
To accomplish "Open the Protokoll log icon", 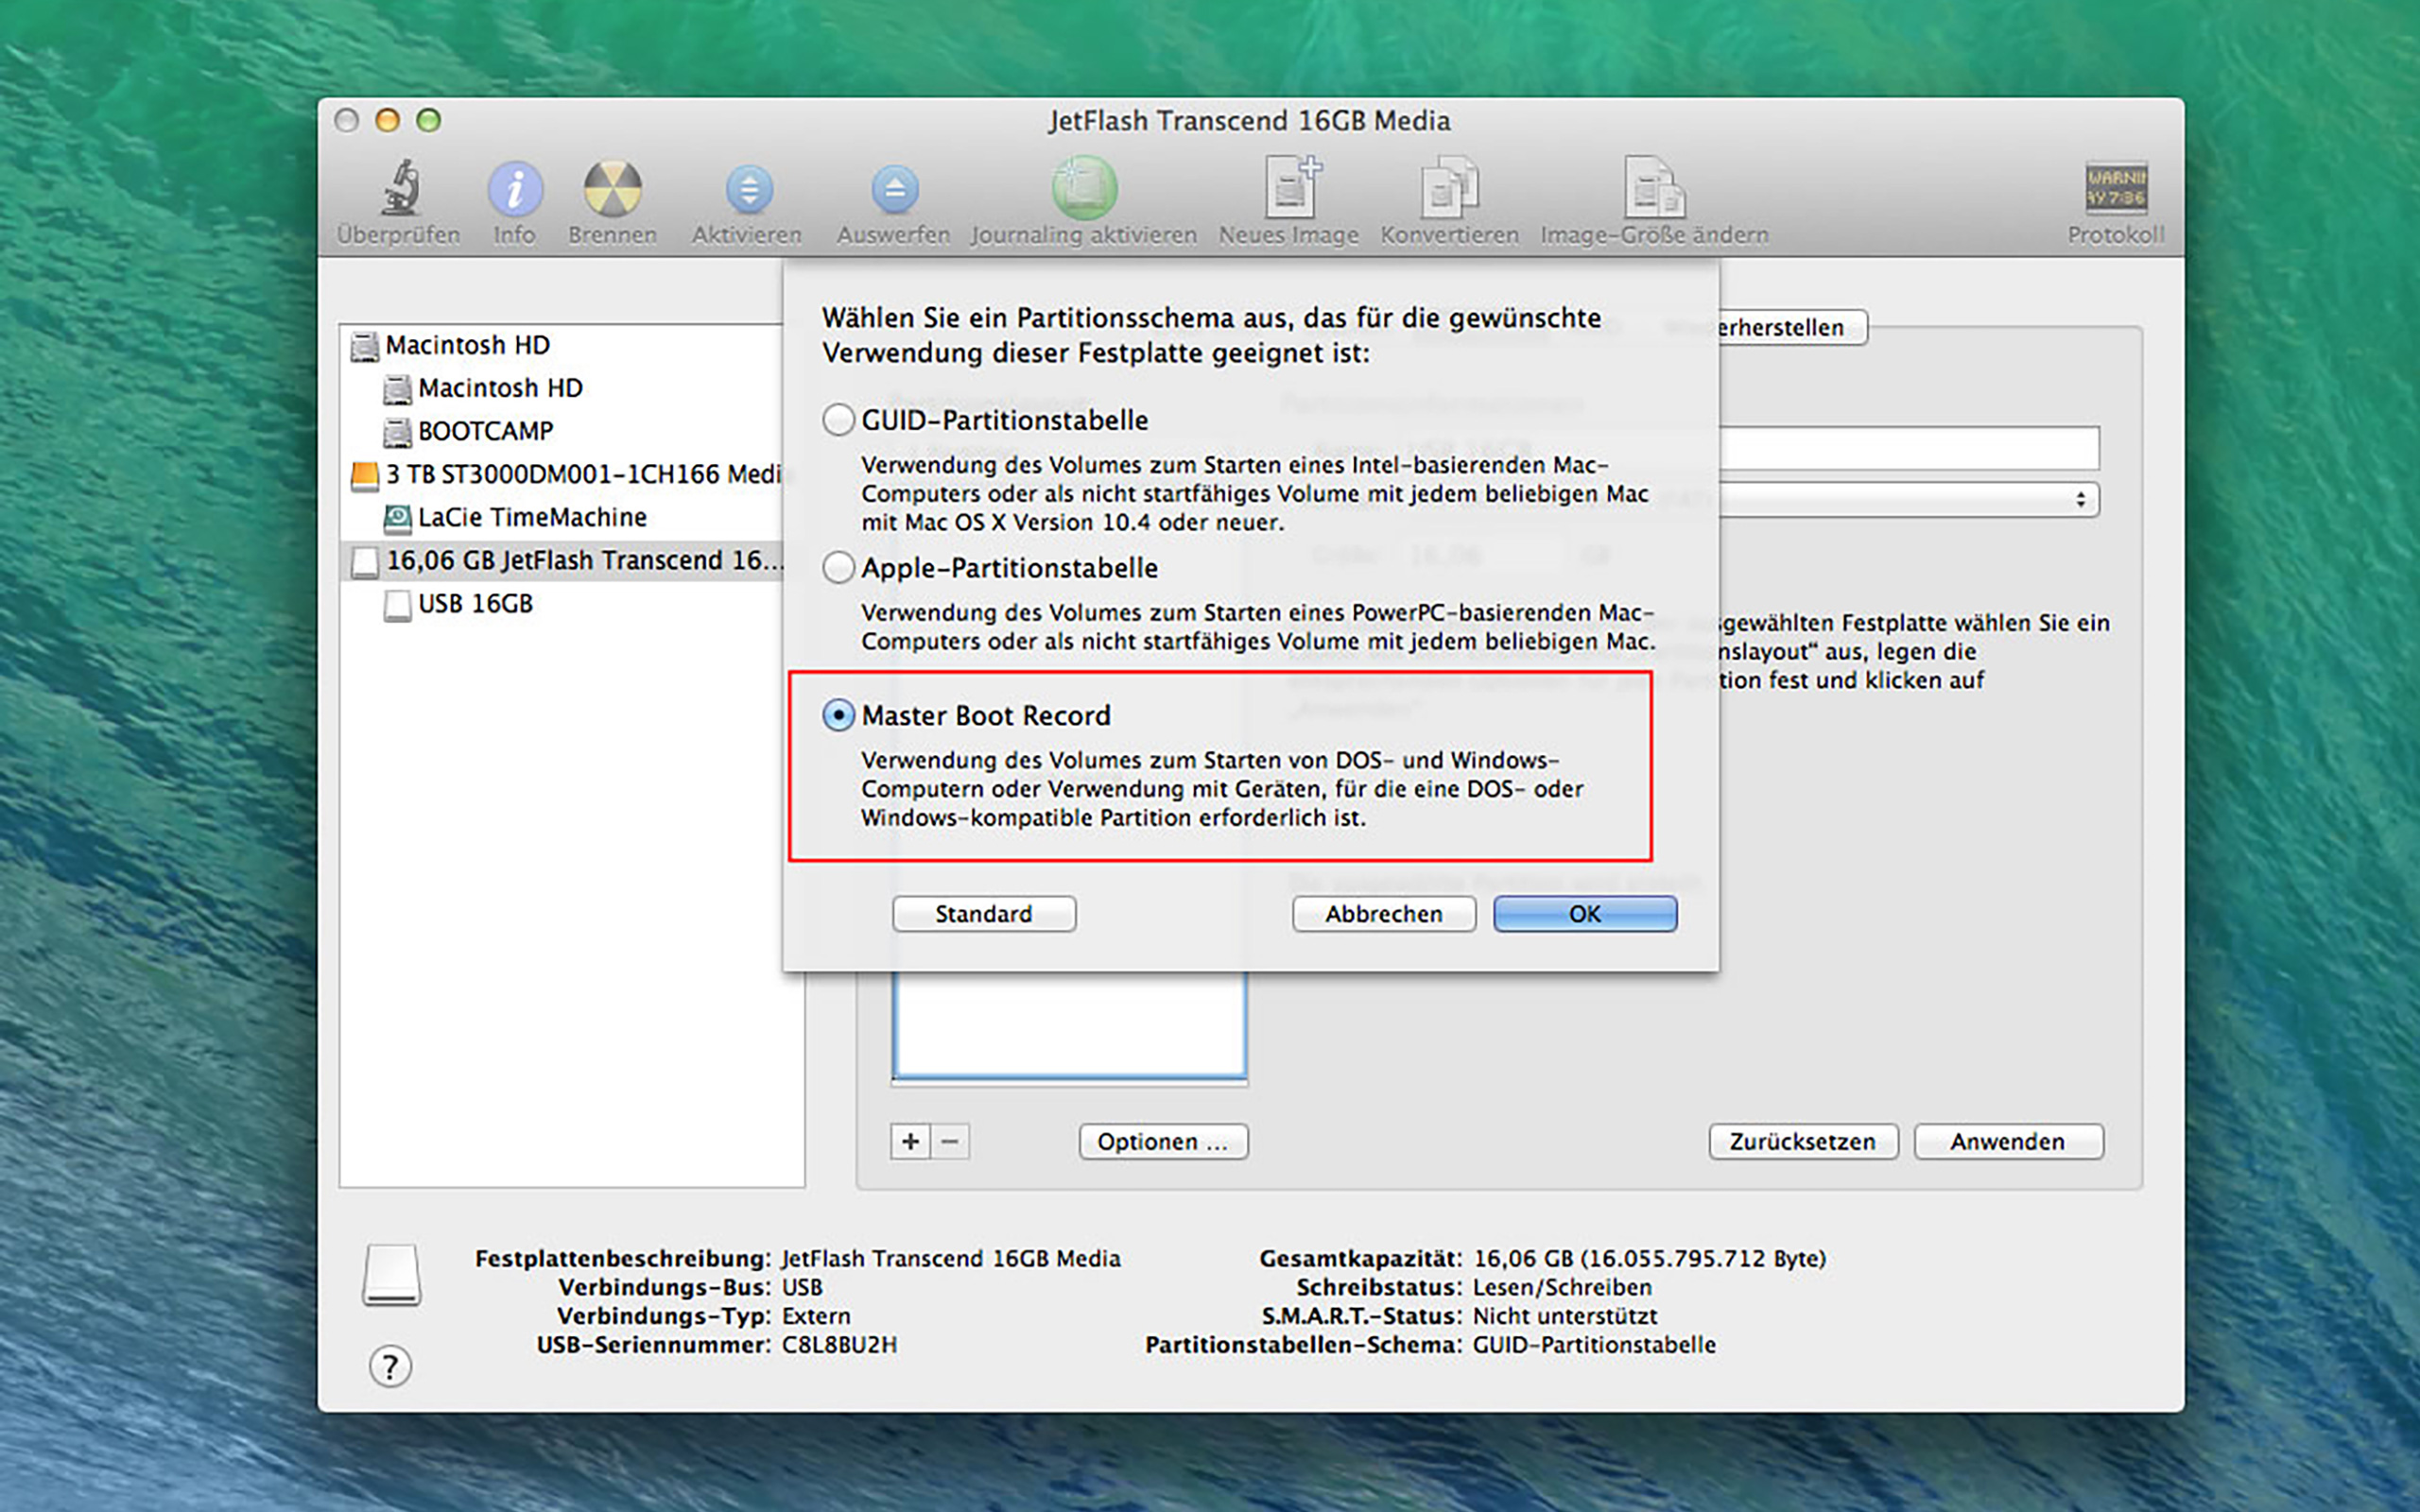I will pos(2115,189).
